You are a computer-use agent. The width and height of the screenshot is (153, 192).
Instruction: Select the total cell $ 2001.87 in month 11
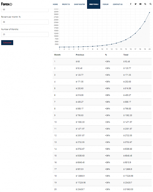[x=128, y=129]
